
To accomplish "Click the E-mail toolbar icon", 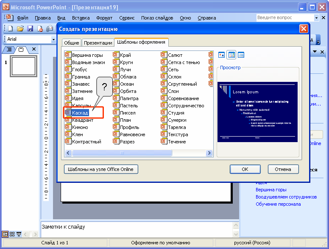I will tap(50, 28).
